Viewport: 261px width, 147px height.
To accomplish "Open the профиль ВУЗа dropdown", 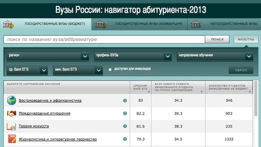I will point(133,56).
